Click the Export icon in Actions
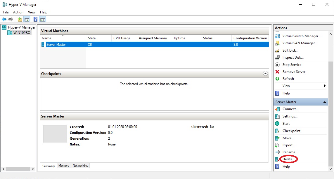Viewport: 334px width, 179px height. 277,145
